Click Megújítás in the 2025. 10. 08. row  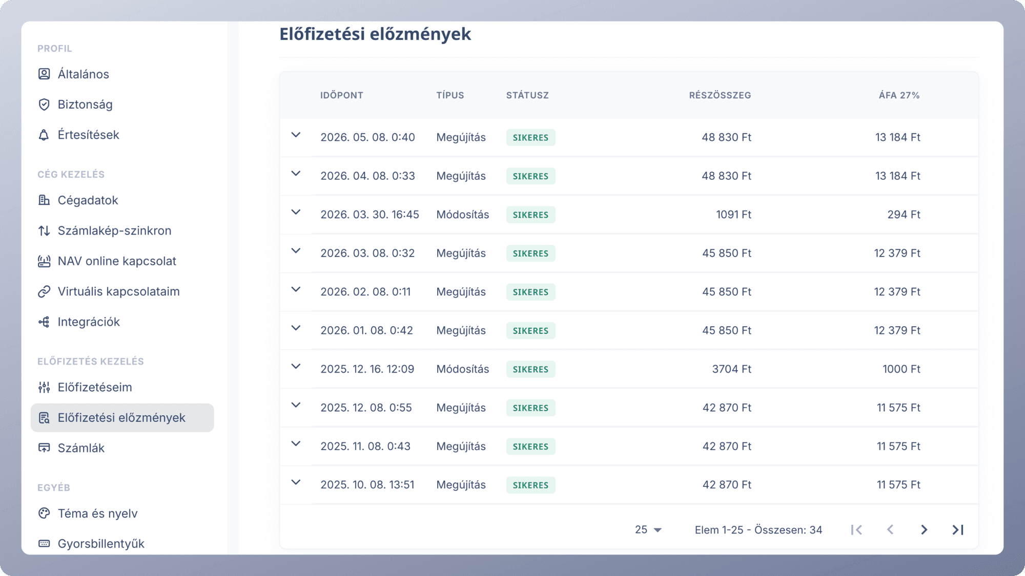[461, 485]
